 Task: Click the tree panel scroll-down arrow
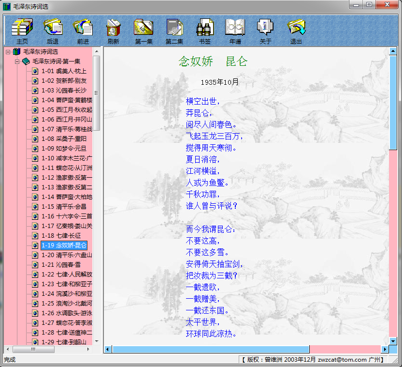(97, 341)
